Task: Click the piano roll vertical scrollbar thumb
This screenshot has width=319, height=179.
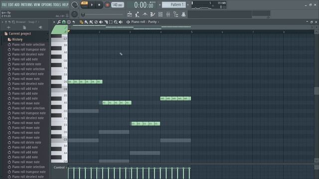Action: pyautogui.click(x=317, y=90)
